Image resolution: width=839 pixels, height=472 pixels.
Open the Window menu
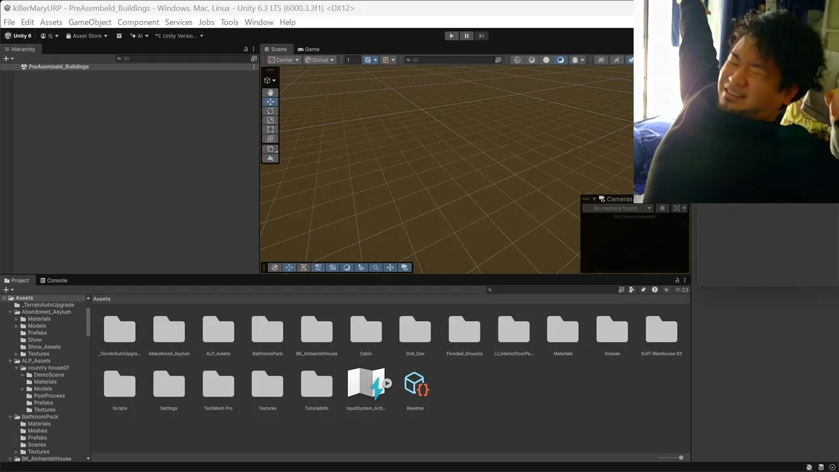(259, 22)
